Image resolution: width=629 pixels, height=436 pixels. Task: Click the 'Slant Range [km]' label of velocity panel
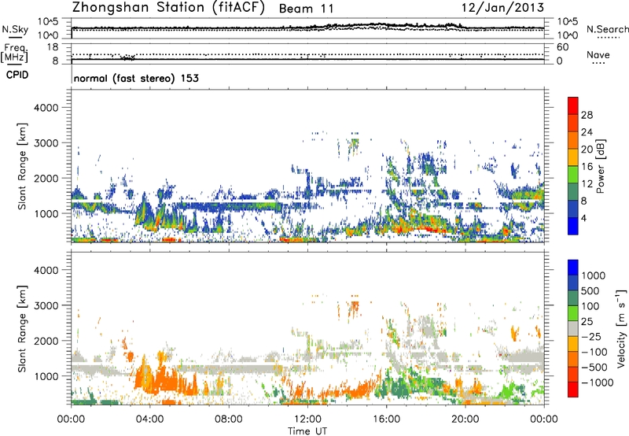[x=22, y=328]
